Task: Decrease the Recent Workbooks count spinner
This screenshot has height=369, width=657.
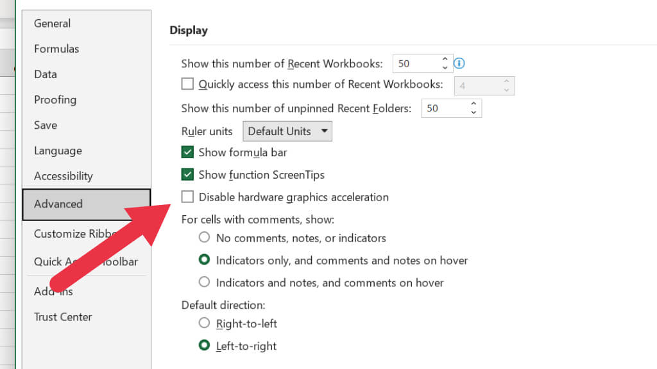Action: tap(445, 68)
